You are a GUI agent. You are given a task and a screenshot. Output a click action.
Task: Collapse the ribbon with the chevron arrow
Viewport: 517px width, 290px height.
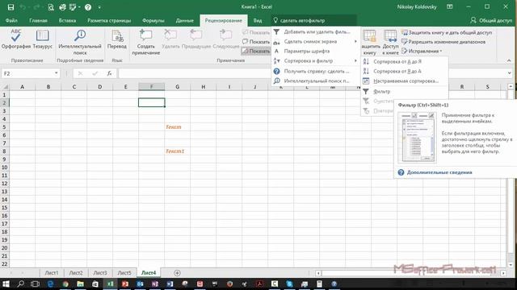[509, 60]
